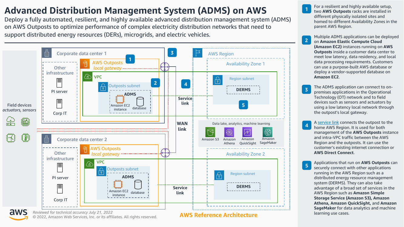Click the 'WAN link' label

click(x=182, y=126)
